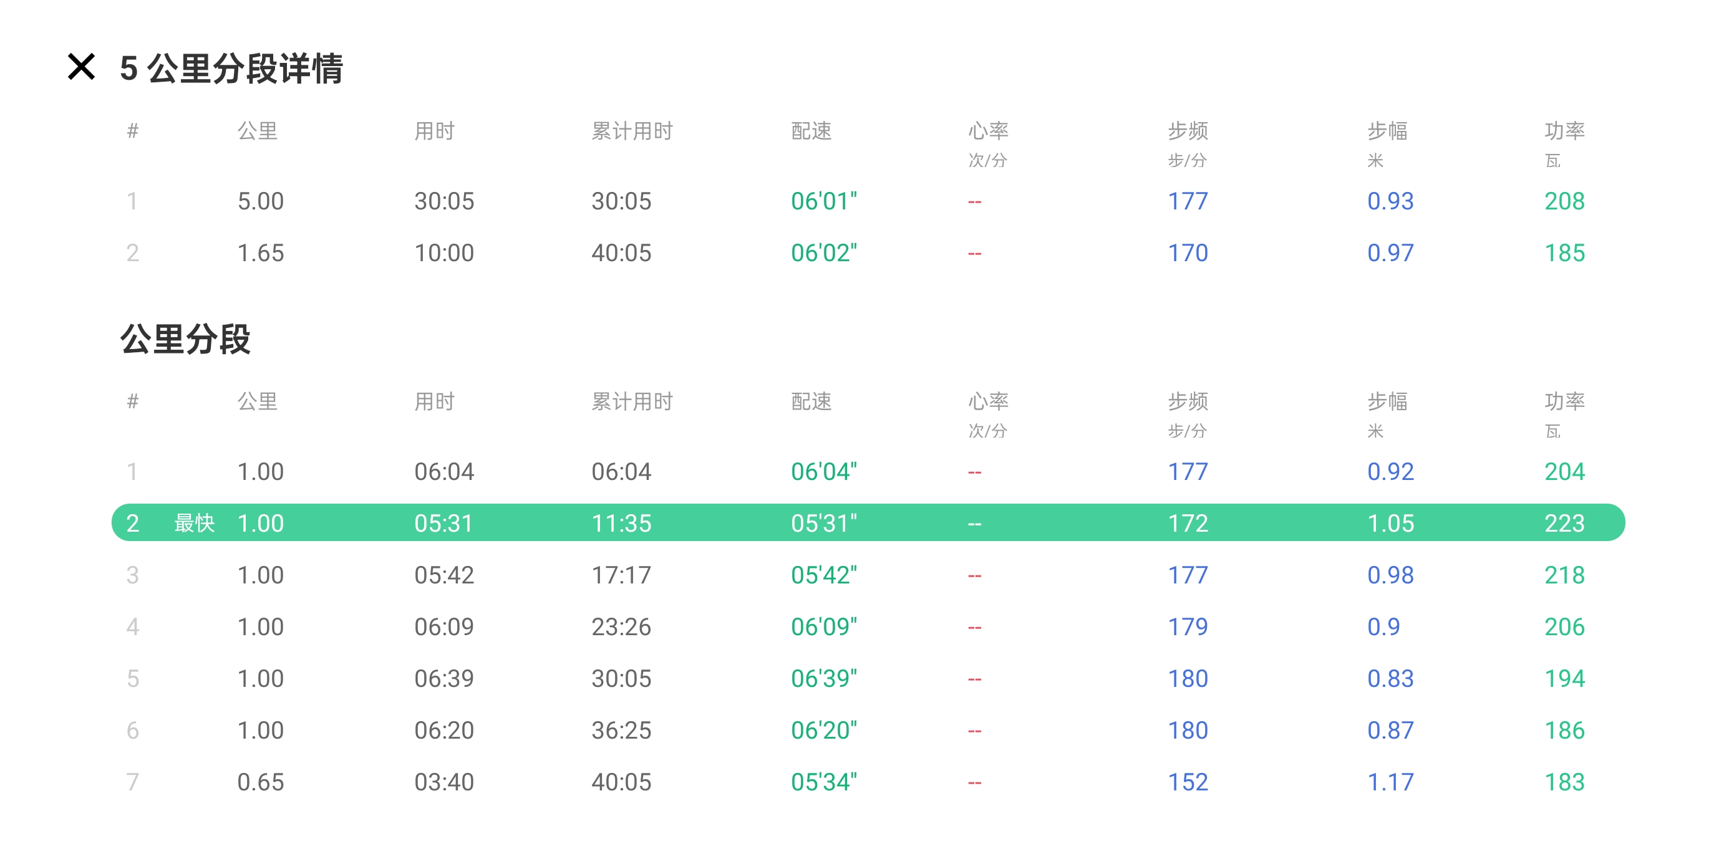Viewport: 1729px width, 844px height.
Task: Click the 步频 header in the kilometer splits table
Action: tap(1188, 401)
